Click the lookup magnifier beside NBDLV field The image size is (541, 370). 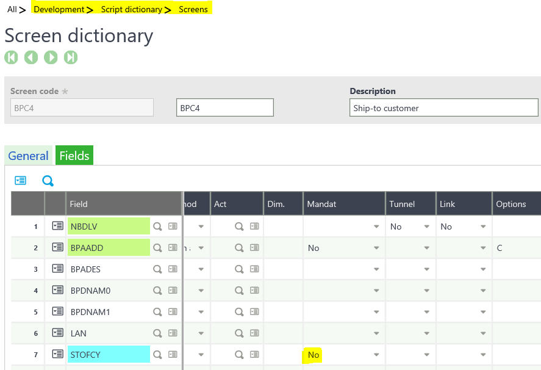157,227
